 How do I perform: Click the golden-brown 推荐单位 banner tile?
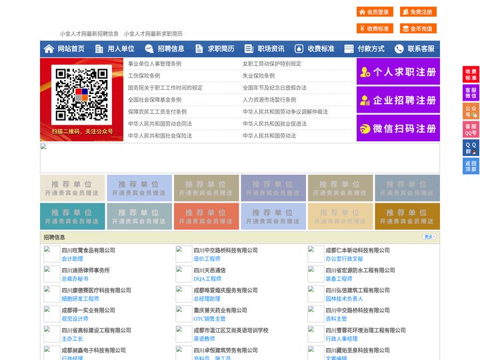407,216
